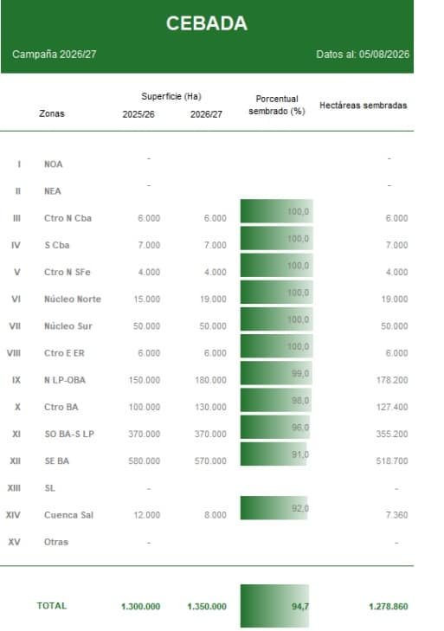This screenshot has width=444, height=631.
Task: Select the total 1.278.860 hectares value
Action: tap(389, 607)
